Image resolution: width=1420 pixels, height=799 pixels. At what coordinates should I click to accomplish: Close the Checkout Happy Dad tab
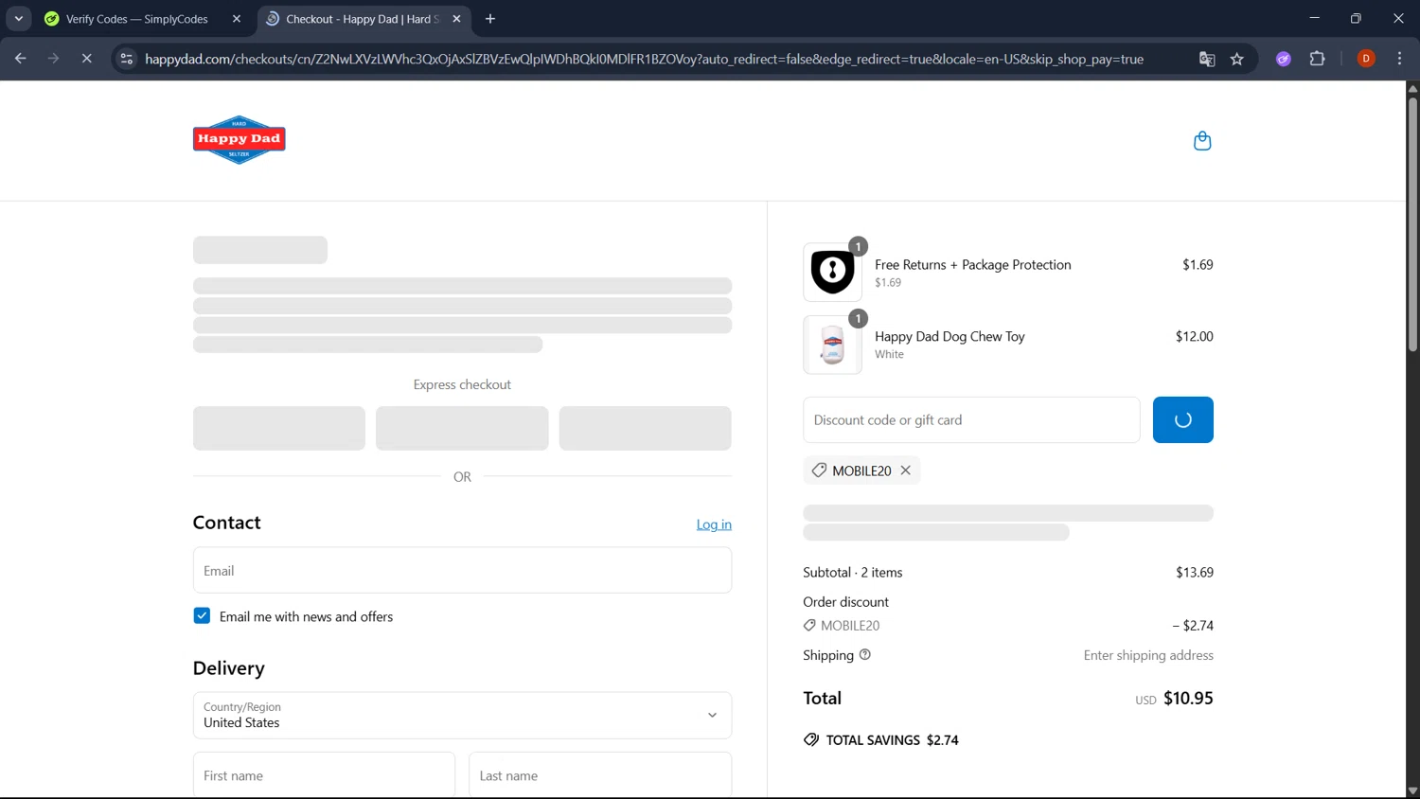coord(456,19)
